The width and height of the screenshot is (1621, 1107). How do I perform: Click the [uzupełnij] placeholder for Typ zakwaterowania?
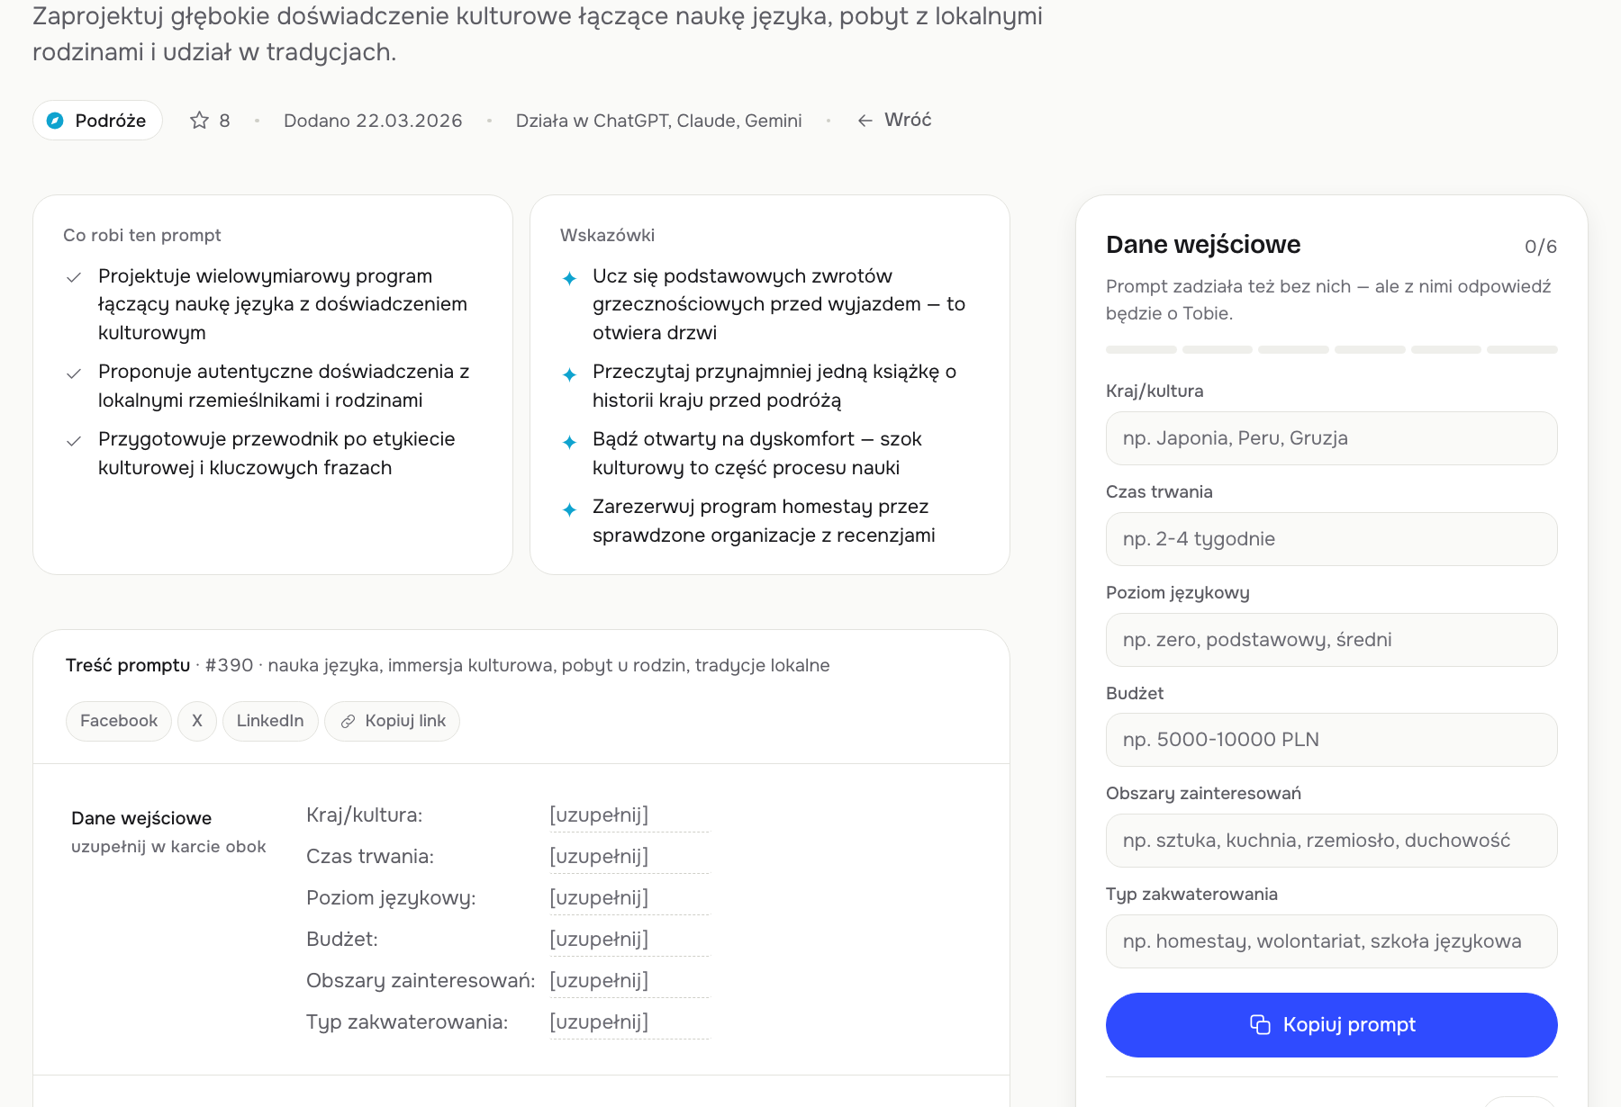point(599,1022)
